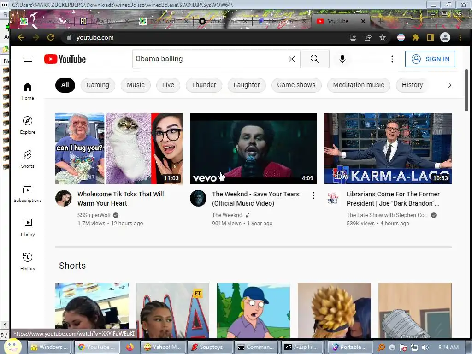Viewport: 472px width, 354px height.
Task: Open Home in the sidebar
Action: click(x=28, y=91)
